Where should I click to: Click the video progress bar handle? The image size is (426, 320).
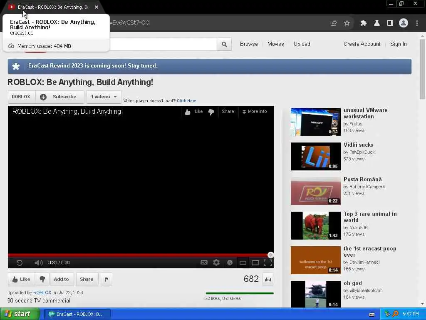270,255
